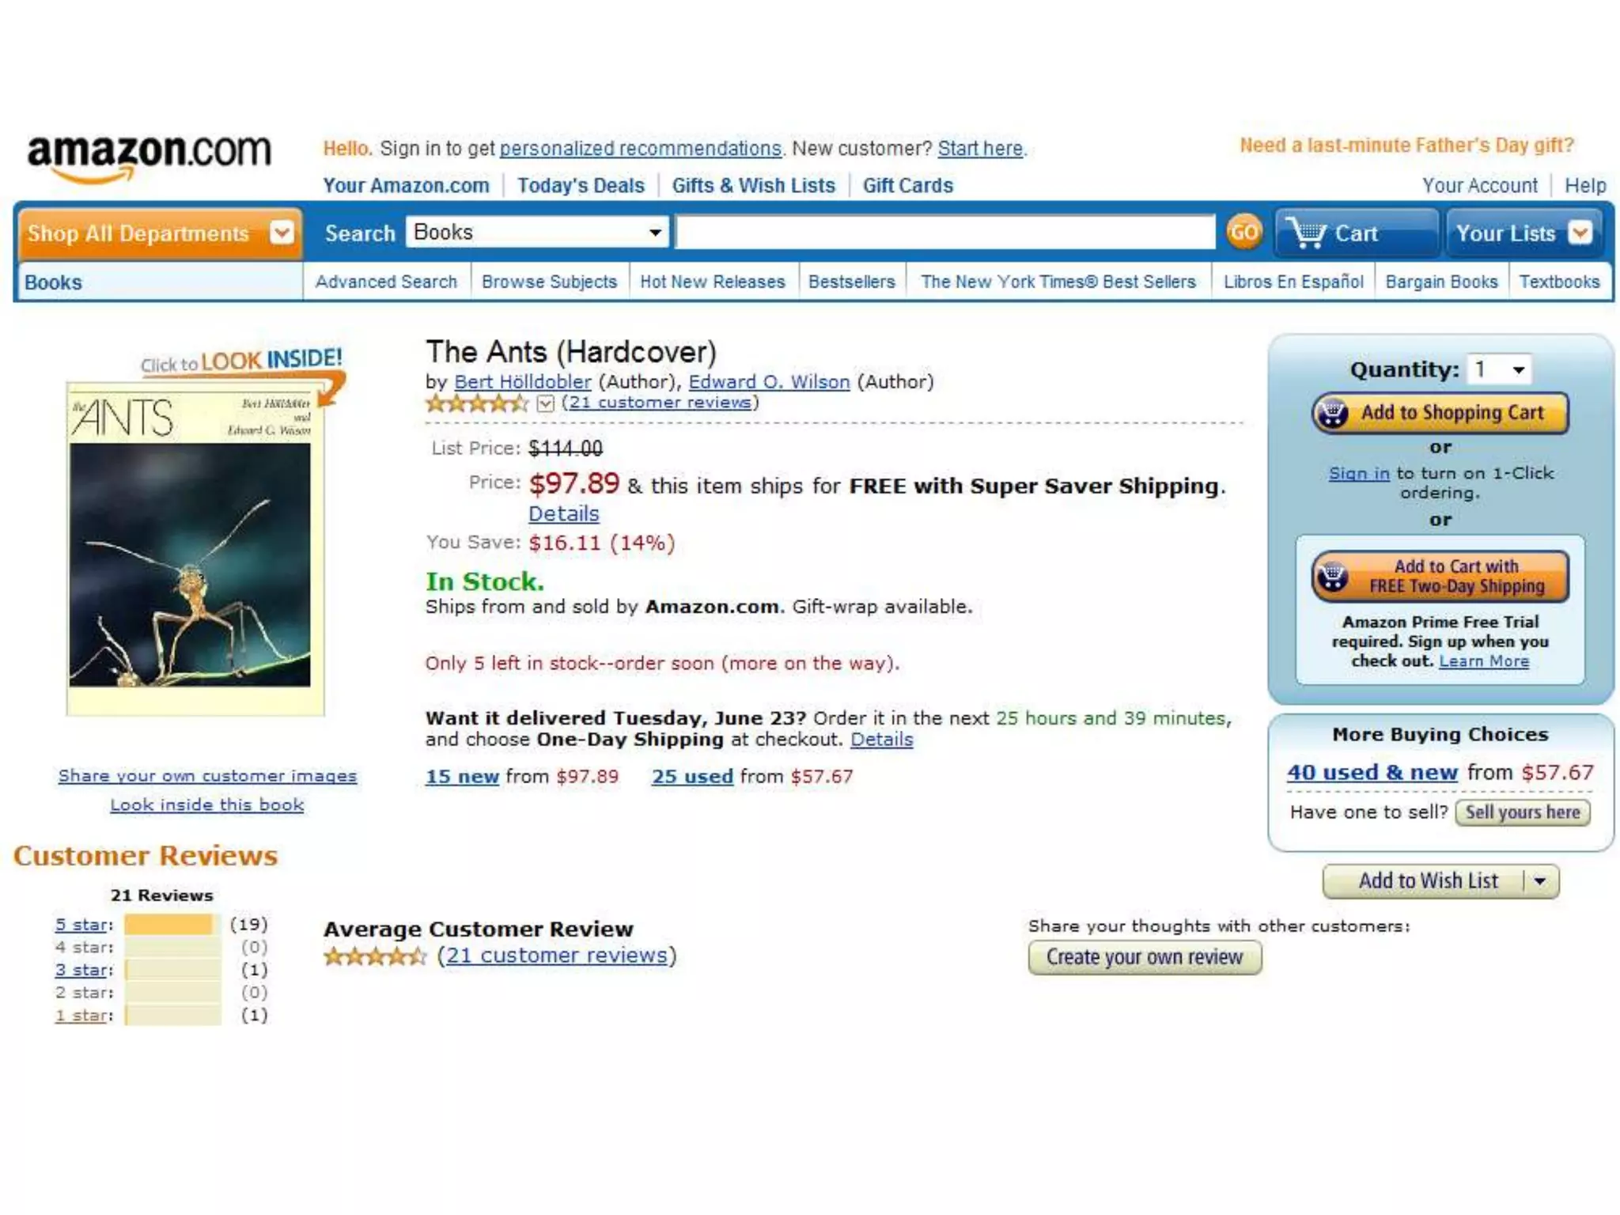
Task: Click The Ants book cover thumbnail
Action: (195, 549)
